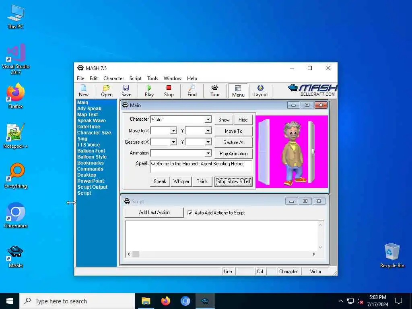Select the Recycle Bin desktop icon
412x309 pixels.
coord(392,255)
